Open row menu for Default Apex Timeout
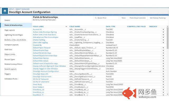 (x=163, y=48)
